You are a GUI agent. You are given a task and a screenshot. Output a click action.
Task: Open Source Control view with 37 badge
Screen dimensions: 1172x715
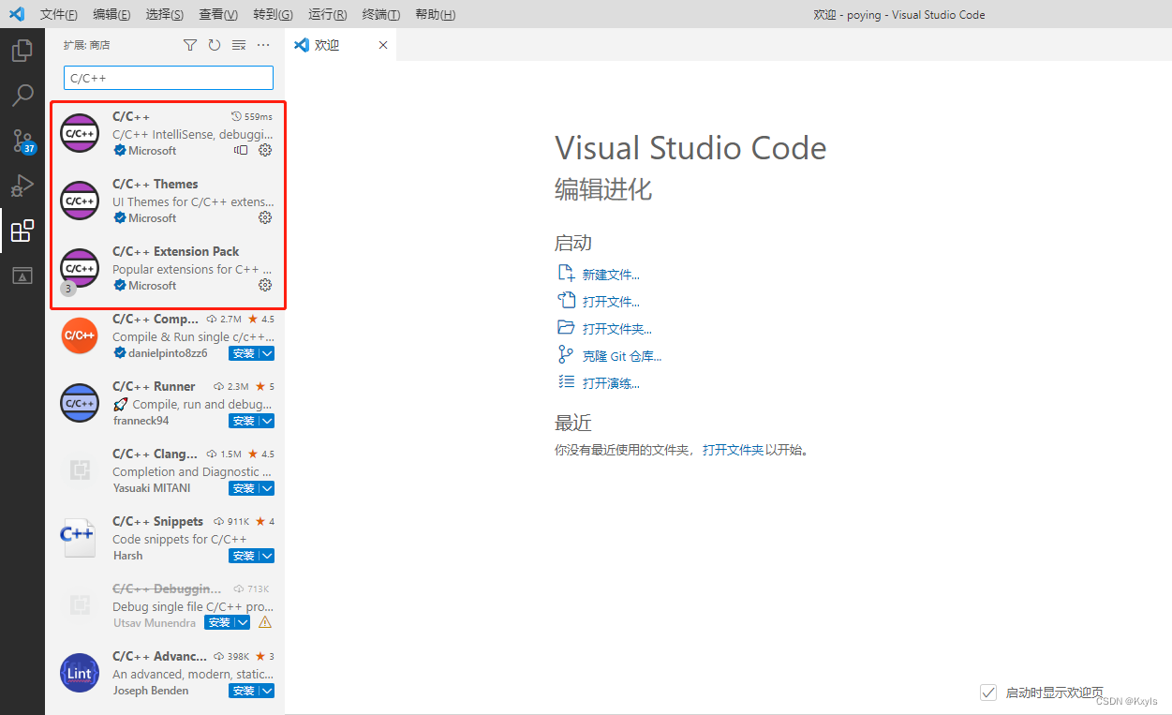click(x=22, y=141)
